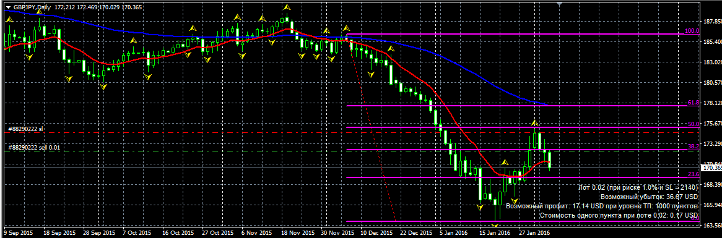Select the #88290222 sell 0.01 order label
This screenshot has width=722, height=238.
pyautogui.click(x=33, y=148)
